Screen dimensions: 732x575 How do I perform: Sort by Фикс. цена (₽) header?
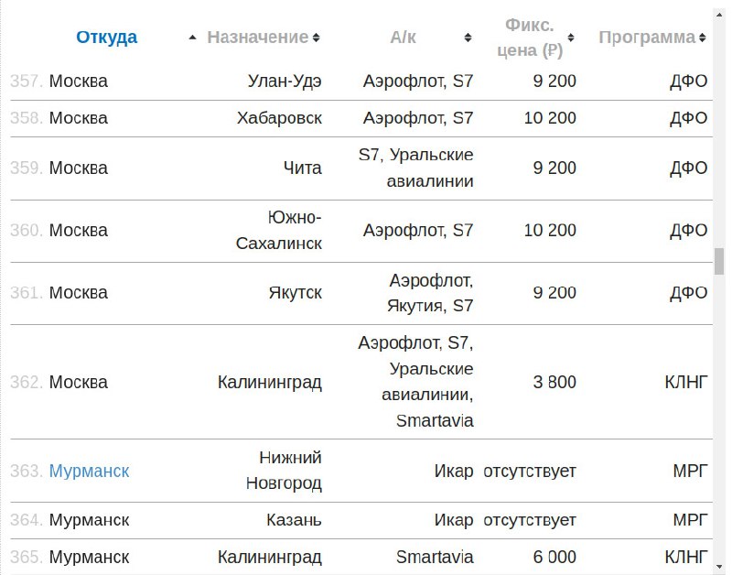[530, 38]
